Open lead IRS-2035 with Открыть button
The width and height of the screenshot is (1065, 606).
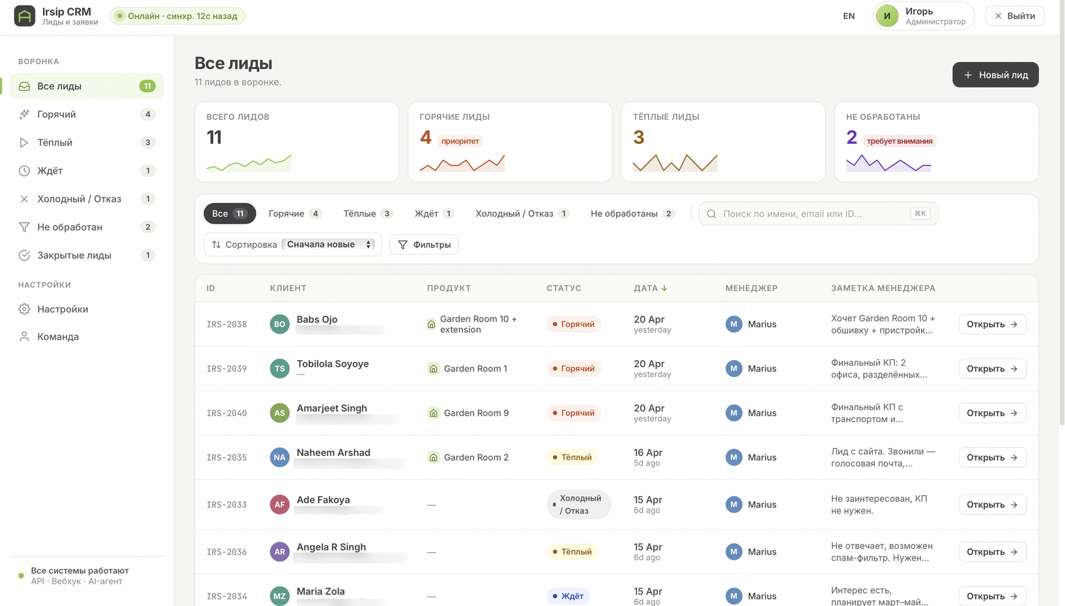pyautogui.click(x=992, y=458)
